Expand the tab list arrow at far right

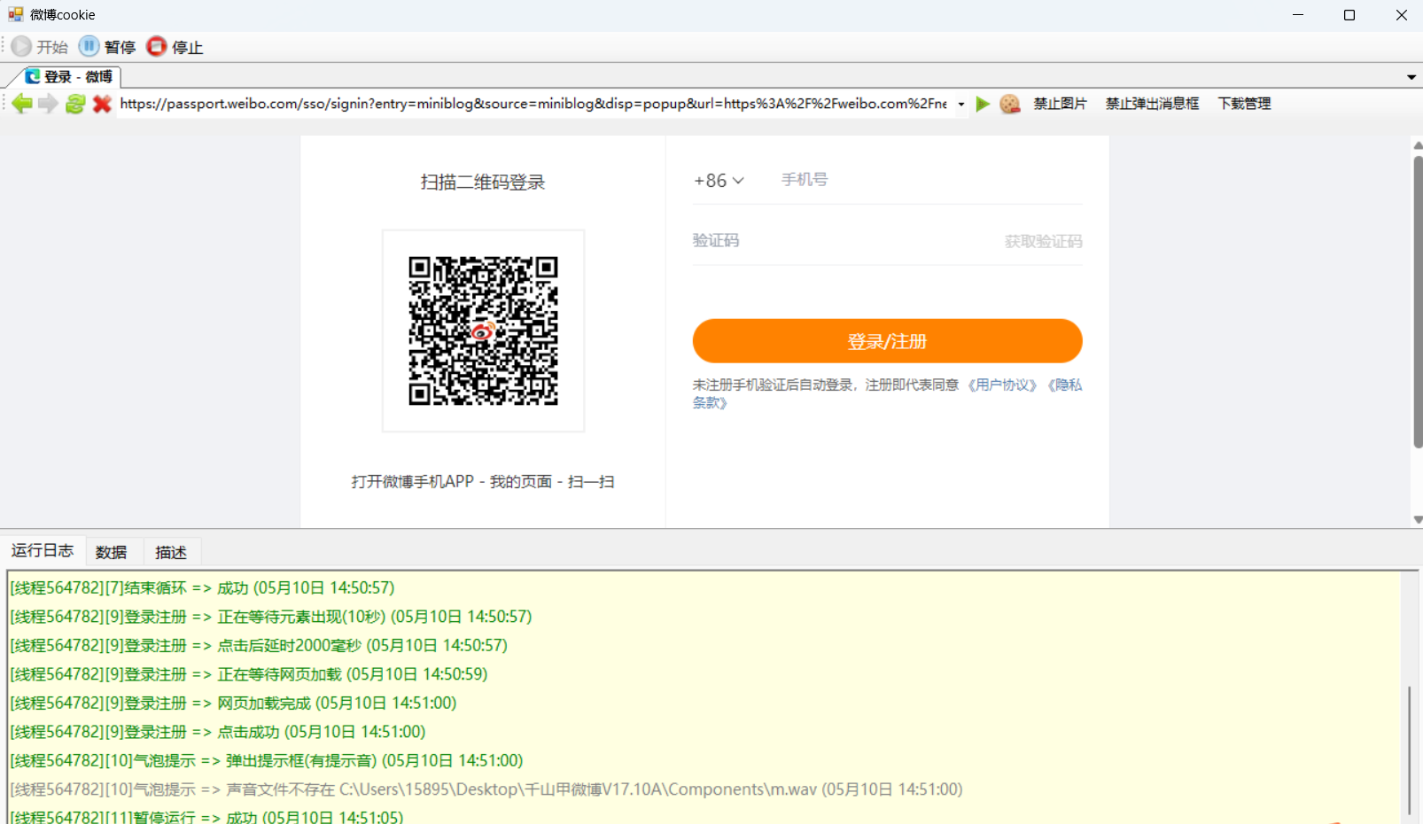[1411, 77]
